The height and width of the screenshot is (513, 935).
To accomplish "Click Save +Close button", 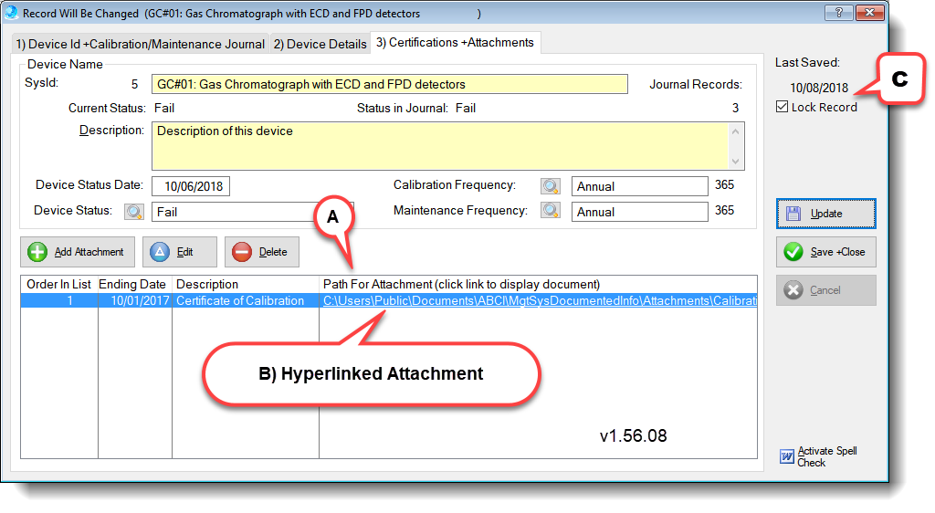I will 825,252.
